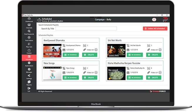Re-schedule the Nisha Madhulika Recipes playlist
Screen dimensions: 192x112
[135, 77]
